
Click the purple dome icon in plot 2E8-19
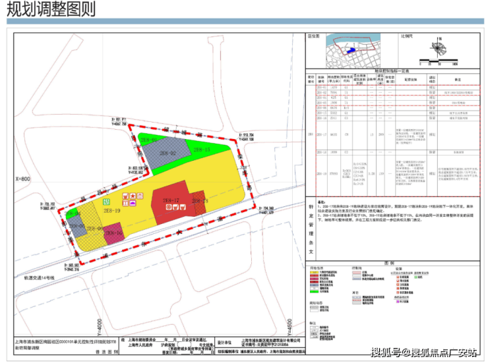pos(133,203)
